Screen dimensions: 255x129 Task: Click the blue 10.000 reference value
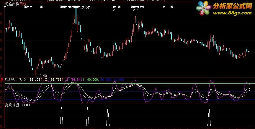coord(119,80)
